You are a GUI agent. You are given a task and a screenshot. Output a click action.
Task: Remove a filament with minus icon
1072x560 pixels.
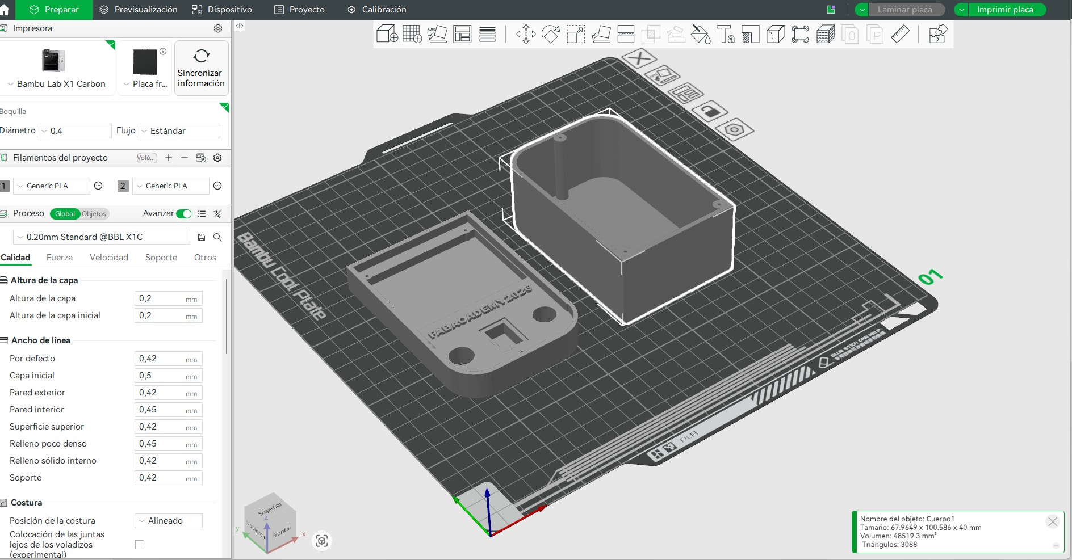tap(185, 158)
